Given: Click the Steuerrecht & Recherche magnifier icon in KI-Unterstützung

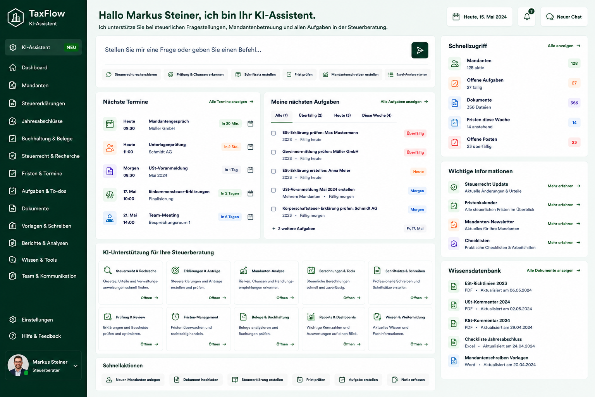Looking at the screenshot, I should coord(108,271).
